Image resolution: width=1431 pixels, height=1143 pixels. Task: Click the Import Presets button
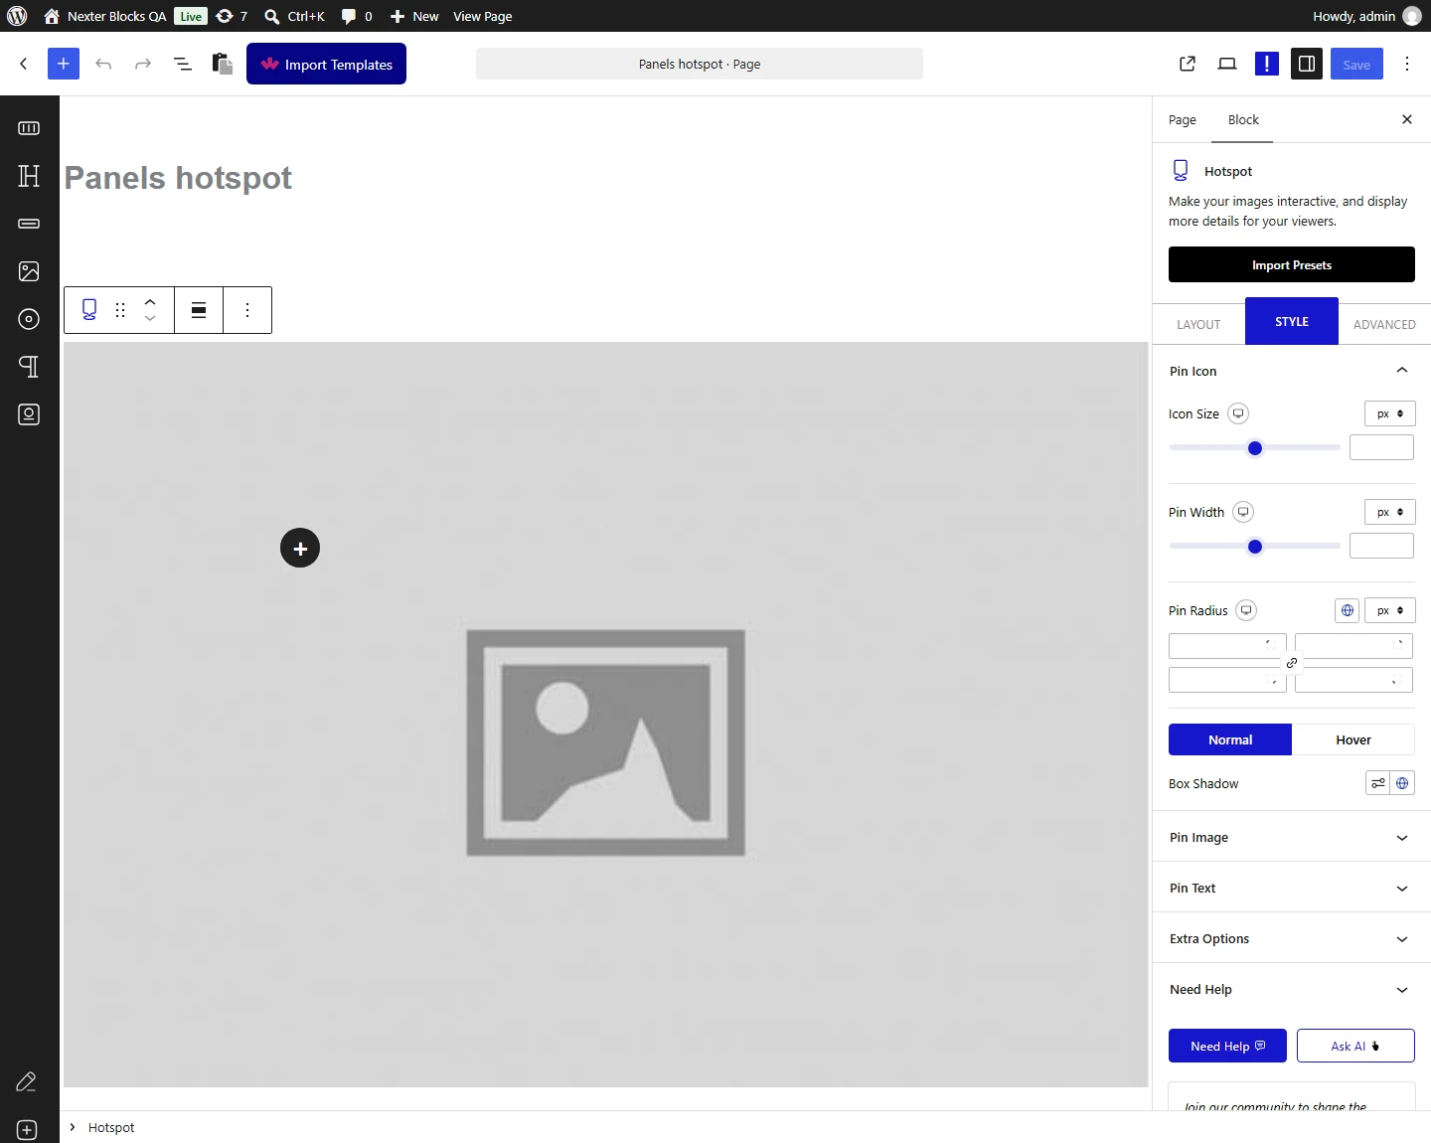1292,264
